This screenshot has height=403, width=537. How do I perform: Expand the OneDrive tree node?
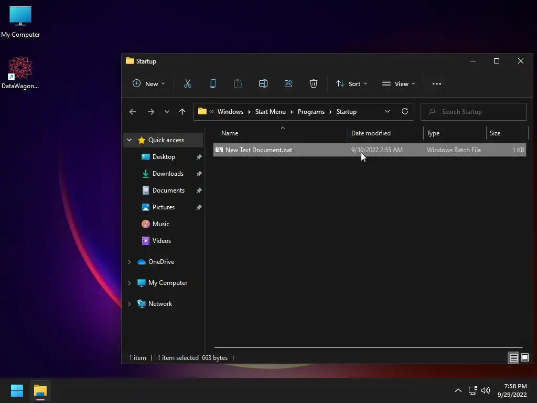129,262
